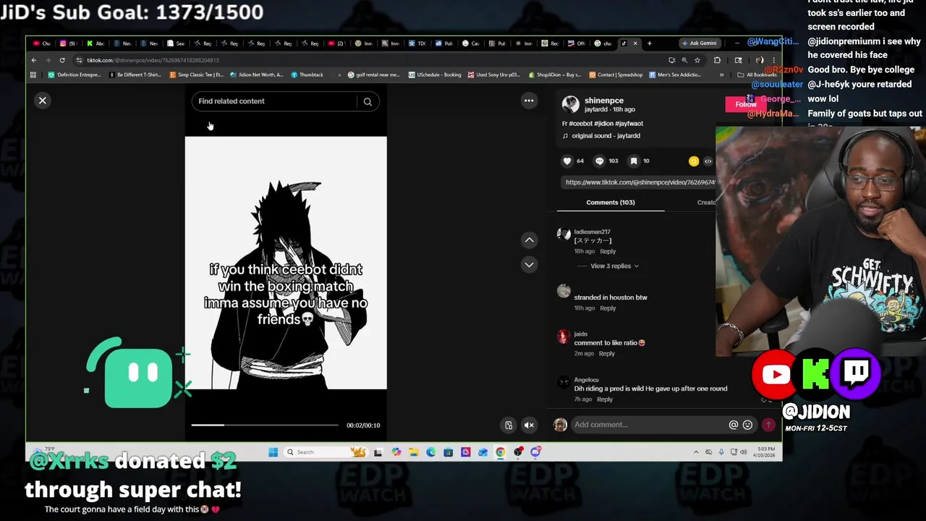
Task: Click the browser back arrow
Action: pos(33,61)
